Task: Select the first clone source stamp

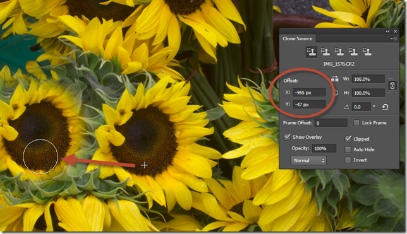Action: [x=311, y=52]
